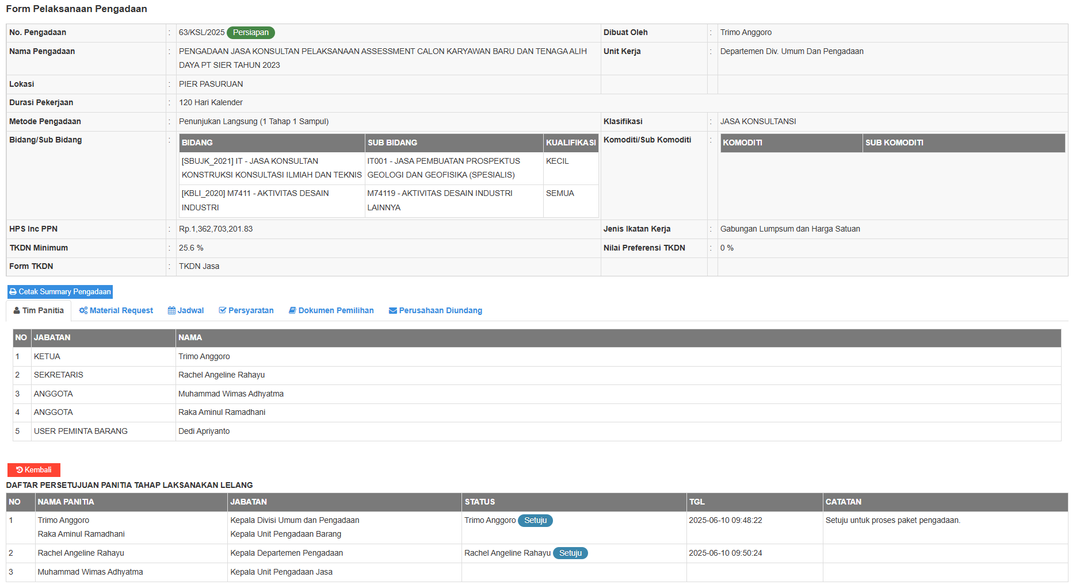Click the envelope icon beside Perusahaan Diundang
Viewport: 1076px width, 585px height.
coord(393,311)
